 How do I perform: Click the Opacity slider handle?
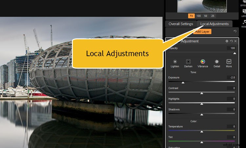[x=235, y=53]
